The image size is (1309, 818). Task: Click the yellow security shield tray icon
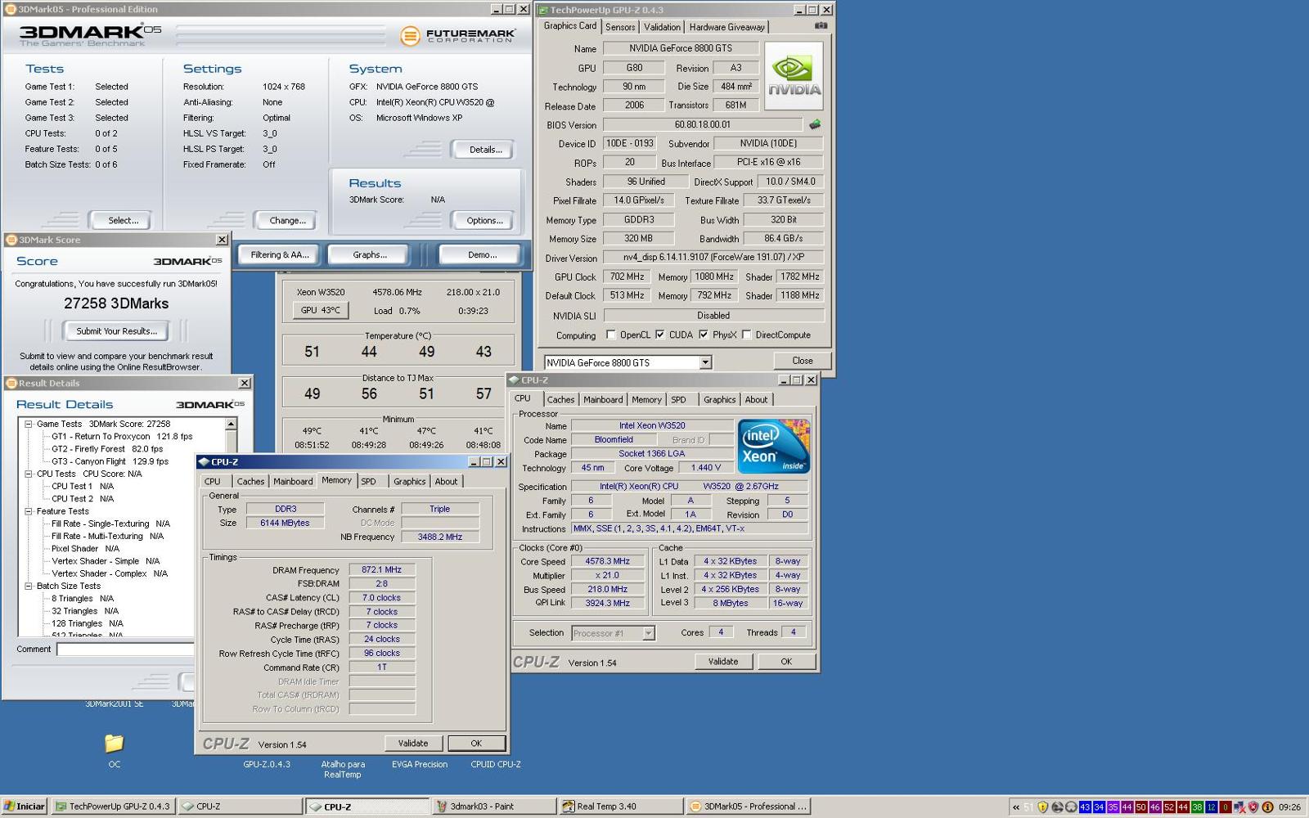1043,807
